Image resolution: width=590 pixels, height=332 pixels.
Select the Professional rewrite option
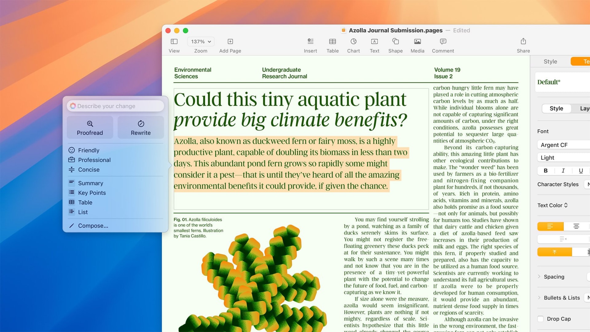point(94,160)
